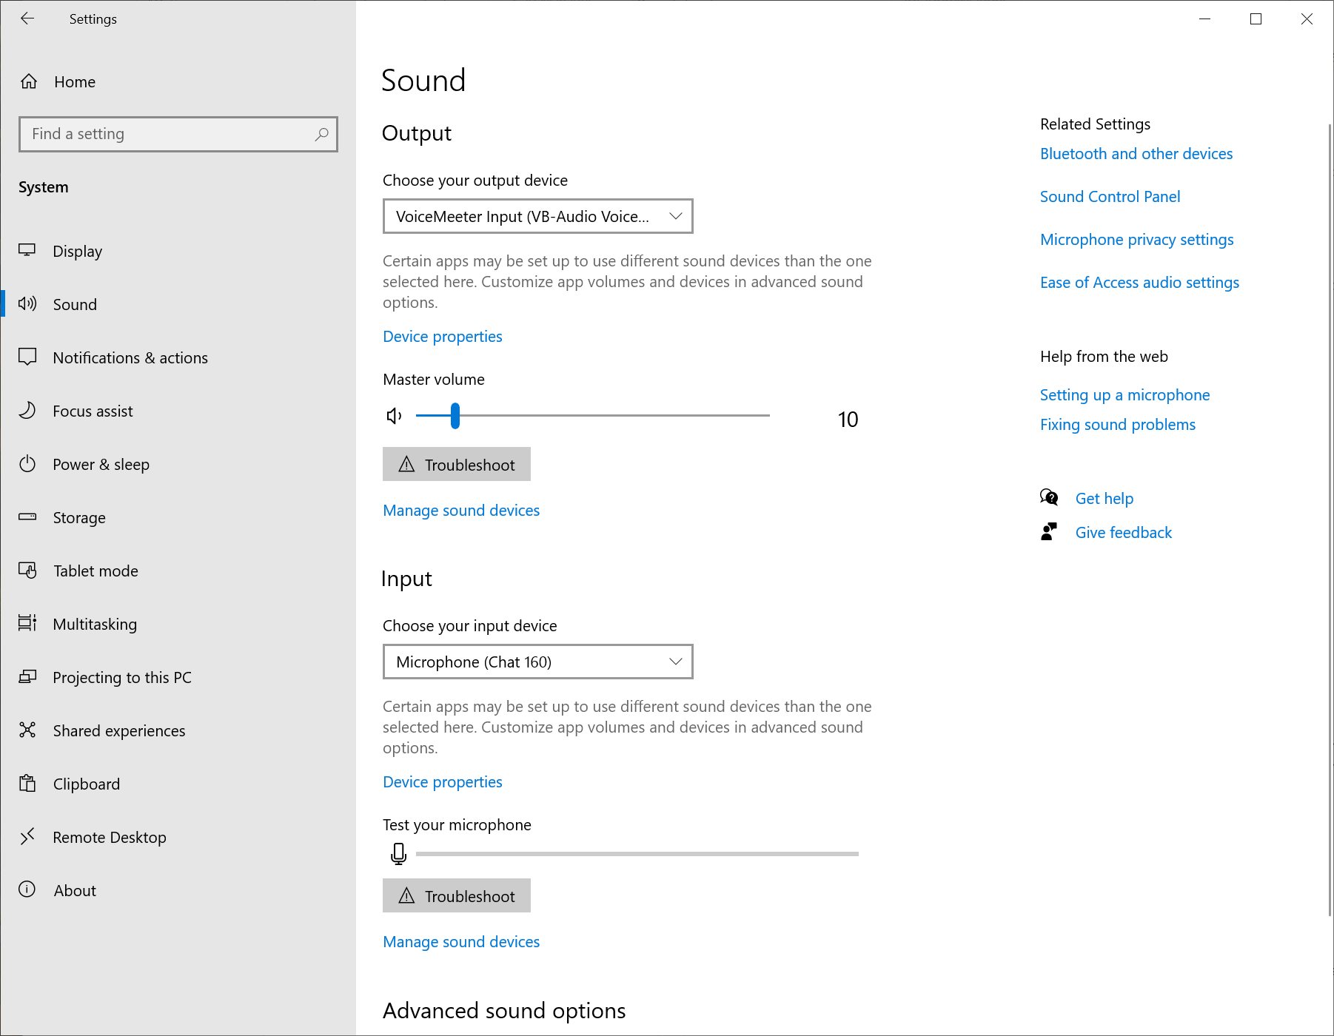Screen dimensions: 1334x1036
Task: Open the About page
Action: (x=178, y=890)
